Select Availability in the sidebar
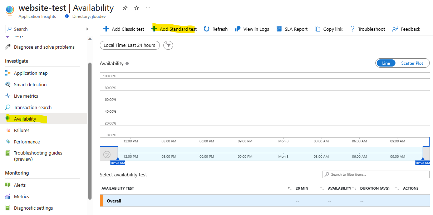Viewport: 433px width, 215px height. point(44,119)
